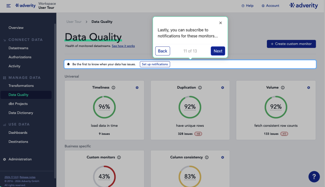Click Set up notifications button
The width and height of the screenshot is (325, 187).
pos(155,64)
